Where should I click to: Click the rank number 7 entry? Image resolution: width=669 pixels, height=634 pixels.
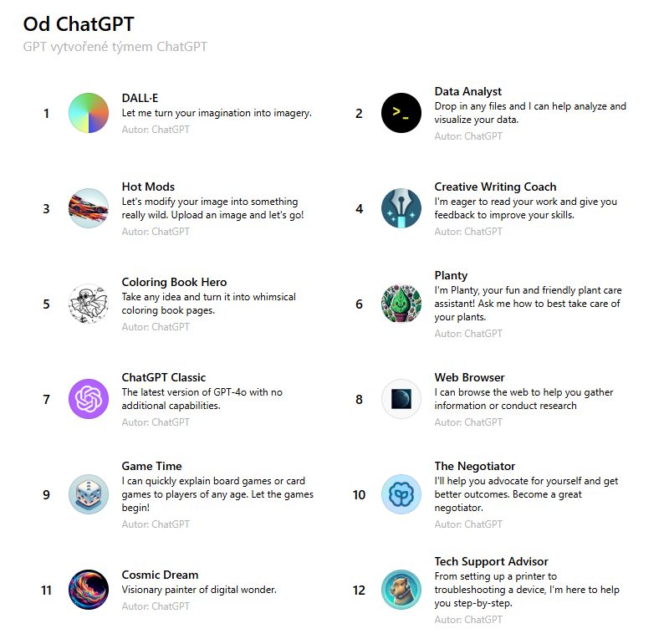pos(47,400)
